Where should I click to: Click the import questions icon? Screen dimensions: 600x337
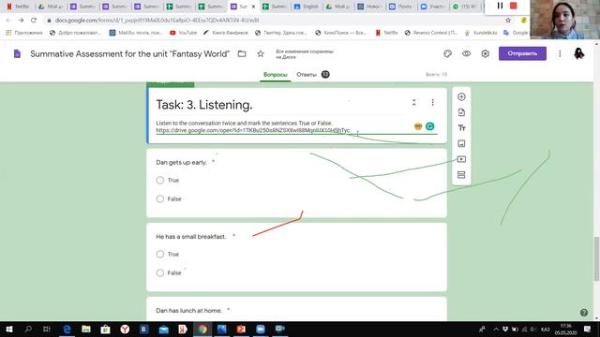pyautogui.click(x=461, y=112)
